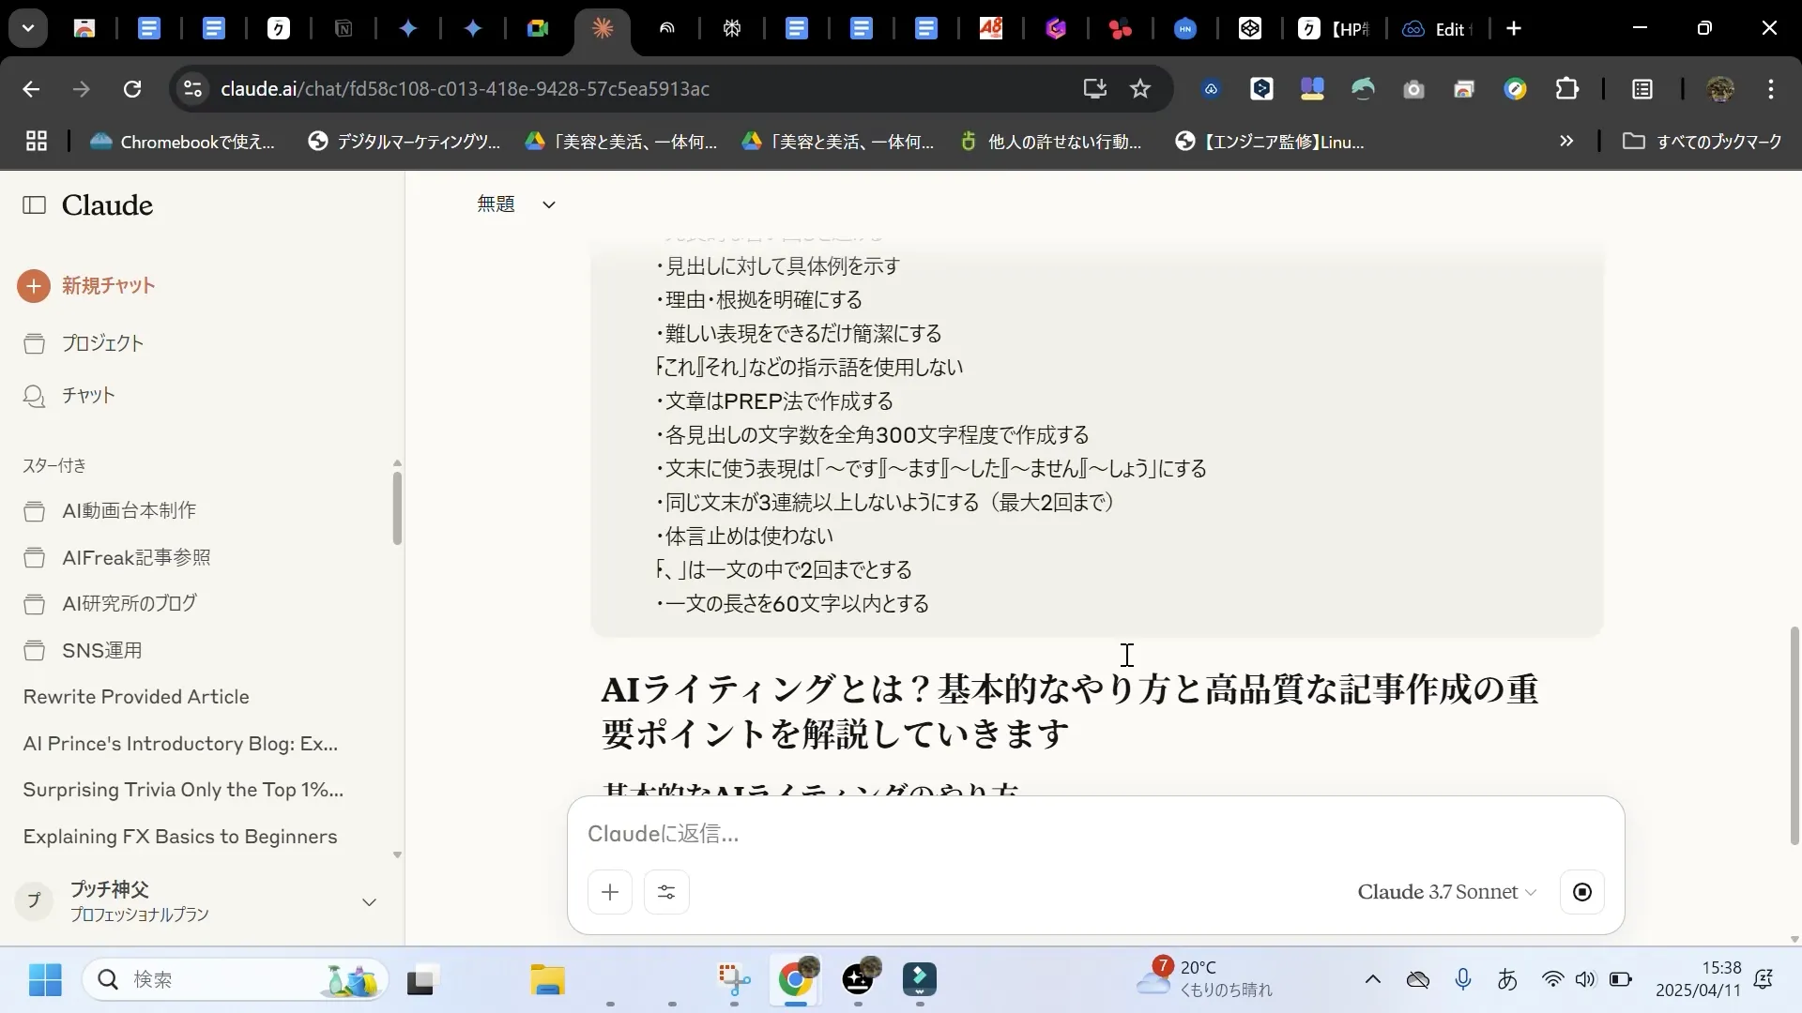Expand the ブッチ神父 account chevron
Viewport: 1802px width, 1013px height.
click(369, 901)
